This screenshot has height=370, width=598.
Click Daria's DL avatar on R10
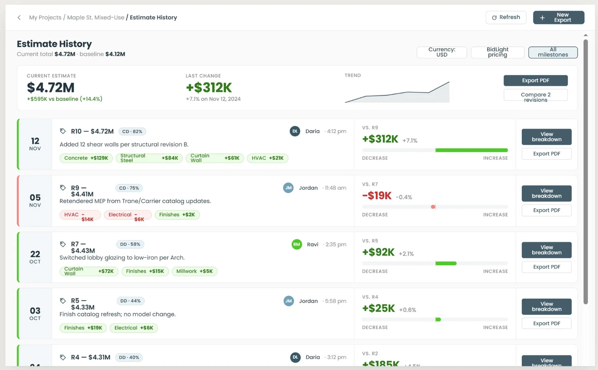295,131
